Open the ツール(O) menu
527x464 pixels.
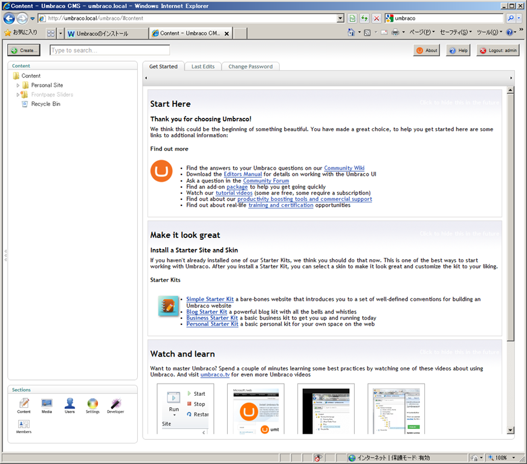pyautogui.click(x=489, y=32)
